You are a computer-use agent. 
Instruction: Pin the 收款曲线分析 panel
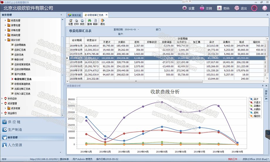point(263,86)
